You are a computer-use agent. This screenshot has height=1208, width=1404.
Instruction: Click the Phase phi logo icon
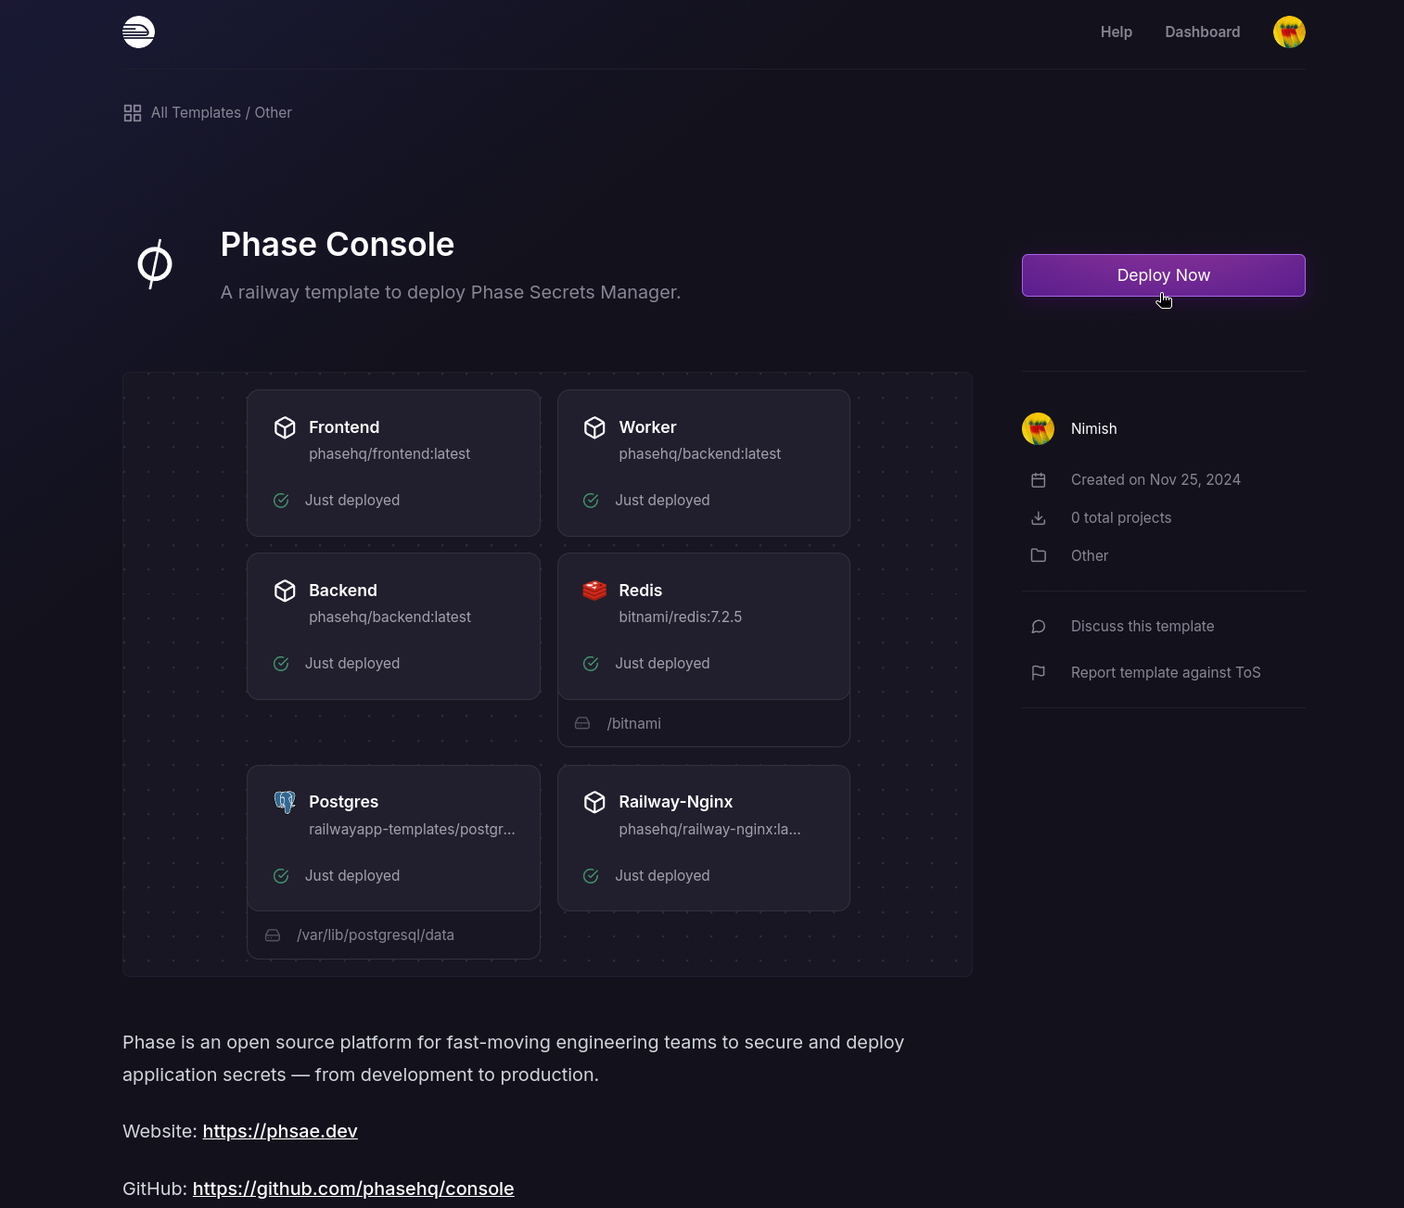pos(155,264)
